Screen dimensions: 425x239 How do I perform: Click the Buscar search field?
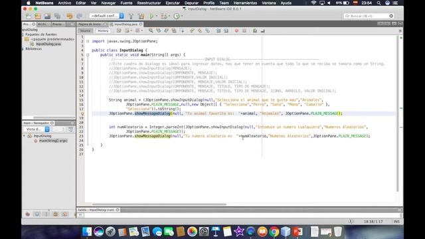click(369, 16)
